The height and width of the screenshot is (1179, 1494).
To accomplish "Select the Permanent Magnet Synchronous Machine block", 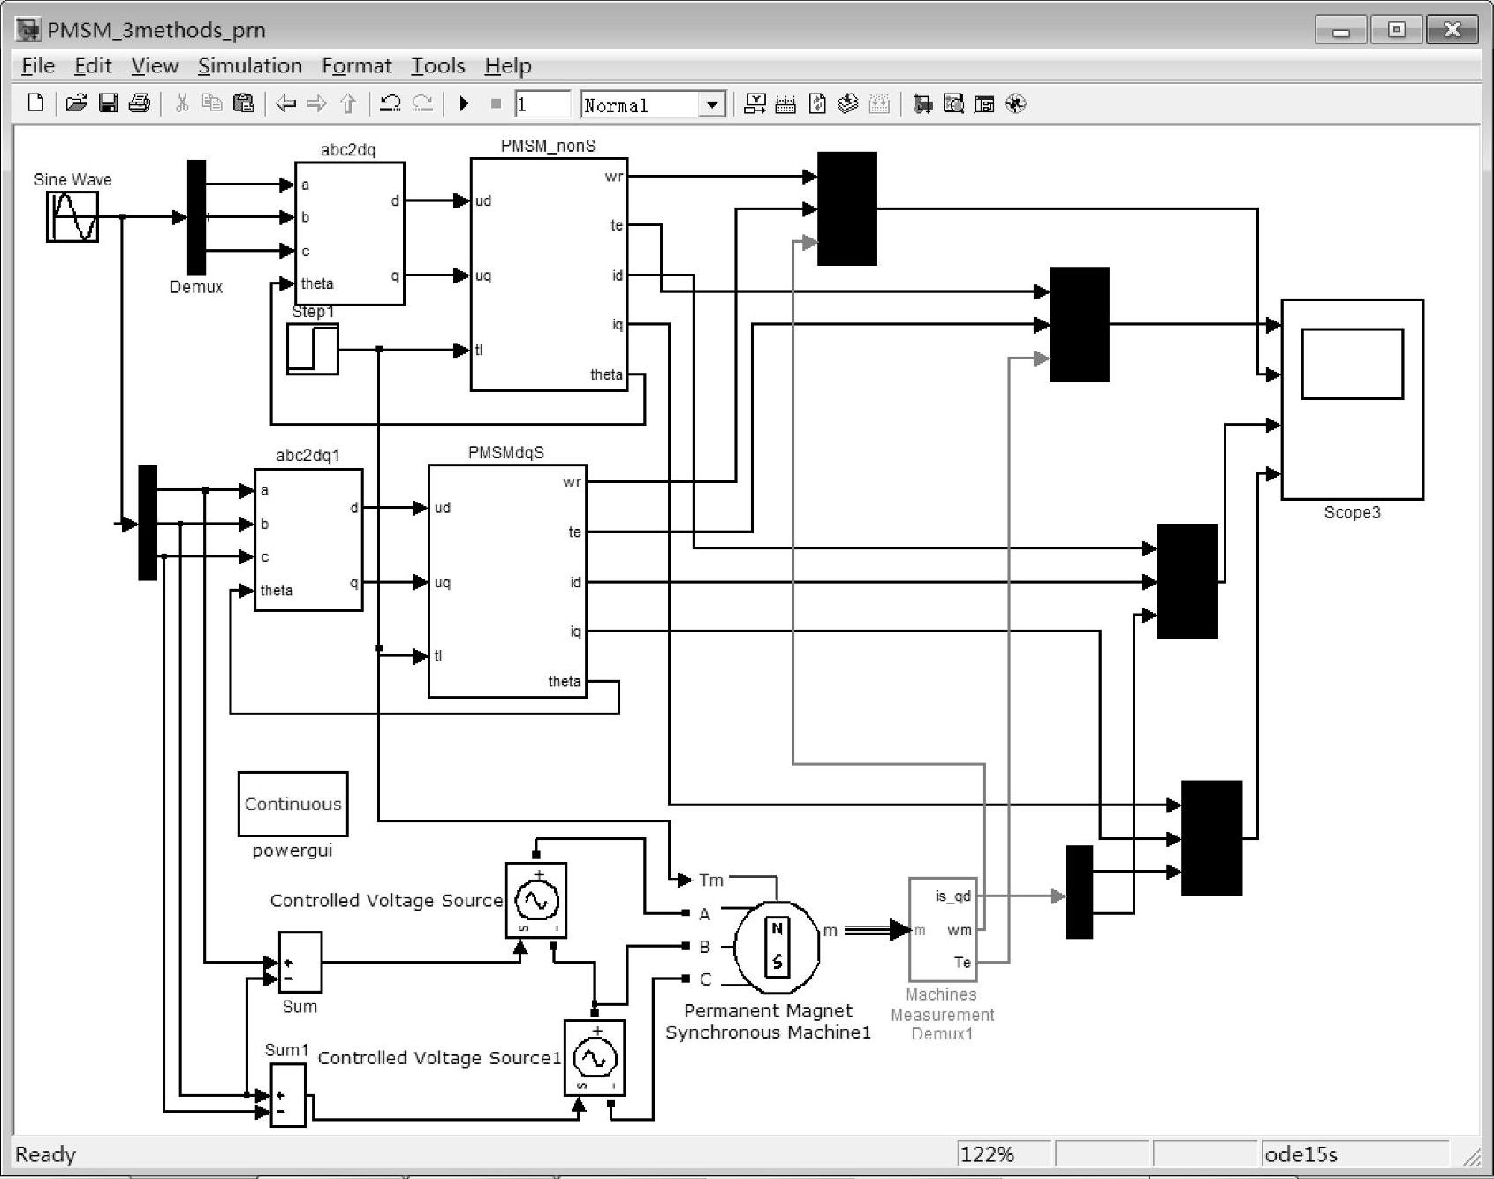I will pyautogui.click(x=777, y=947).
